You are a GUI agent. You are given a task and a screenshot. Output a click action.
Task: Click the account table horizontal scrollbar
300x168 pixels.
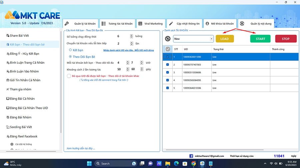[215, 150]
